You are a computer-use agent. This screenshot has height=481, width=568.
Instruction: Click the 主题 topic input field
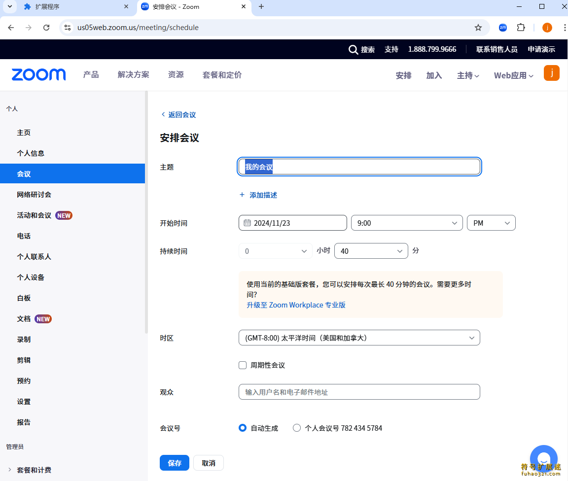pyautogui.click(x=359, y=167)
